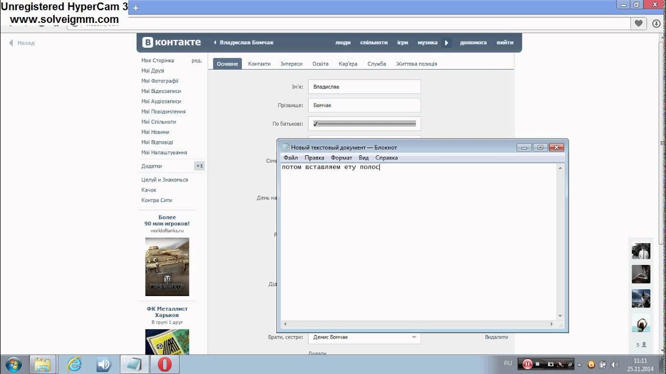666x374 pixels.
Task: Open спільноти in the VK header
Action: pos(374,43)
